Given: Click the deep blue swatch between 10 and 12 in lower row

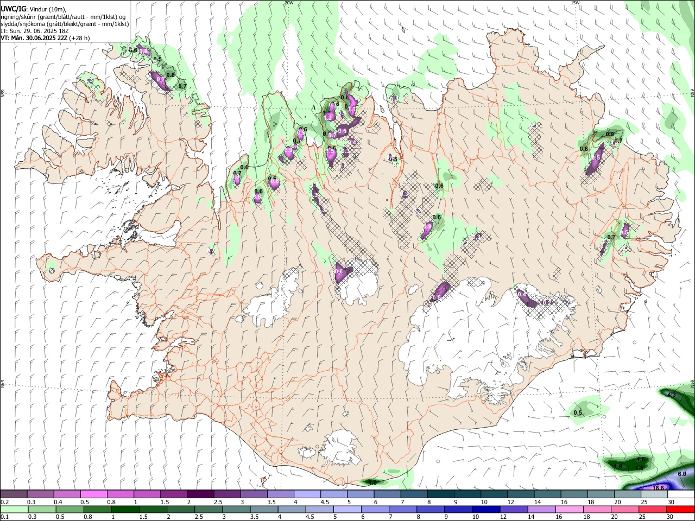Looking at the screenshot, I should (486, 510).
